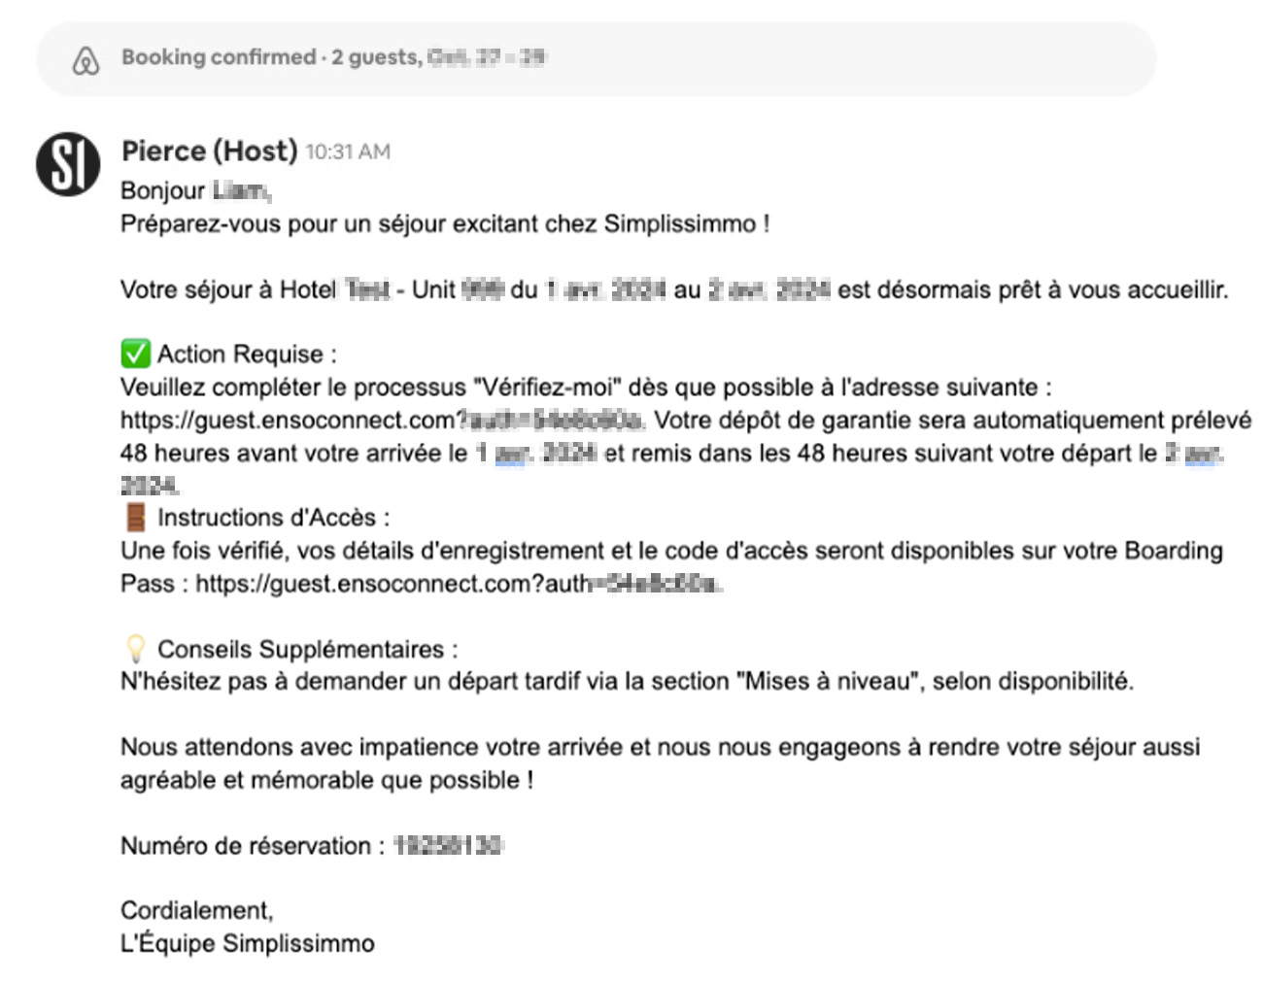Open the first guest.ensoconnect.com verification link
1263x981 pixels.
click(x=382, y=421)
